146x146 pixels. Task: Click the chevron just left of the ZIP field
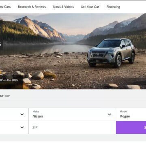point(22,127)
